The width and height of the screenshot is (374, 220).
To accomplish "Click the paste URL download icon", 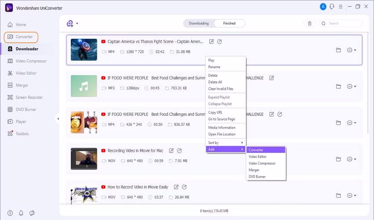I will click(70, 23).
